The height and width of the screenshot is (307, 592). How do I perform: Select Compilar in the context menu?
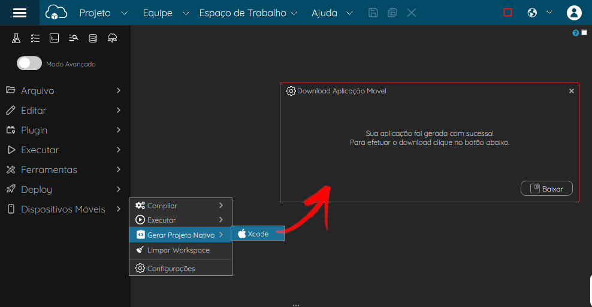pyautogui.click(x=180, y=205)
